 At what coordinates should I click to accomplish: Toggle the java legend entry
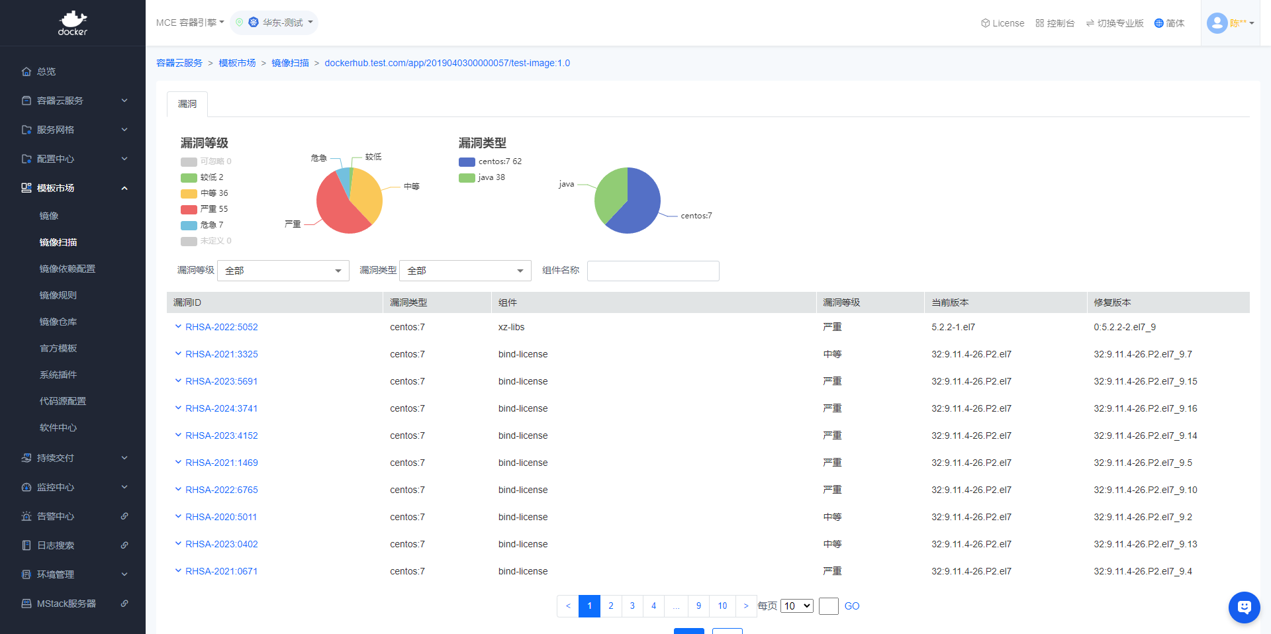[482, 177]
